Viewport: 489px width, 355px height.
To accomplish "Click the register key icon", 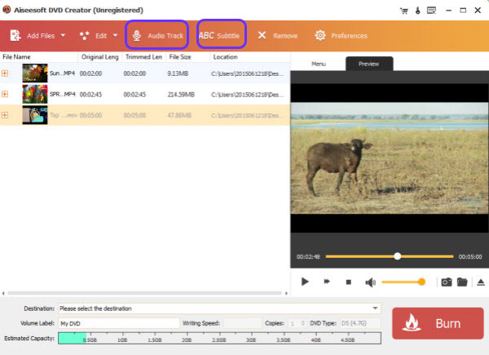I will pyautogui.click(x=418, y=11).
